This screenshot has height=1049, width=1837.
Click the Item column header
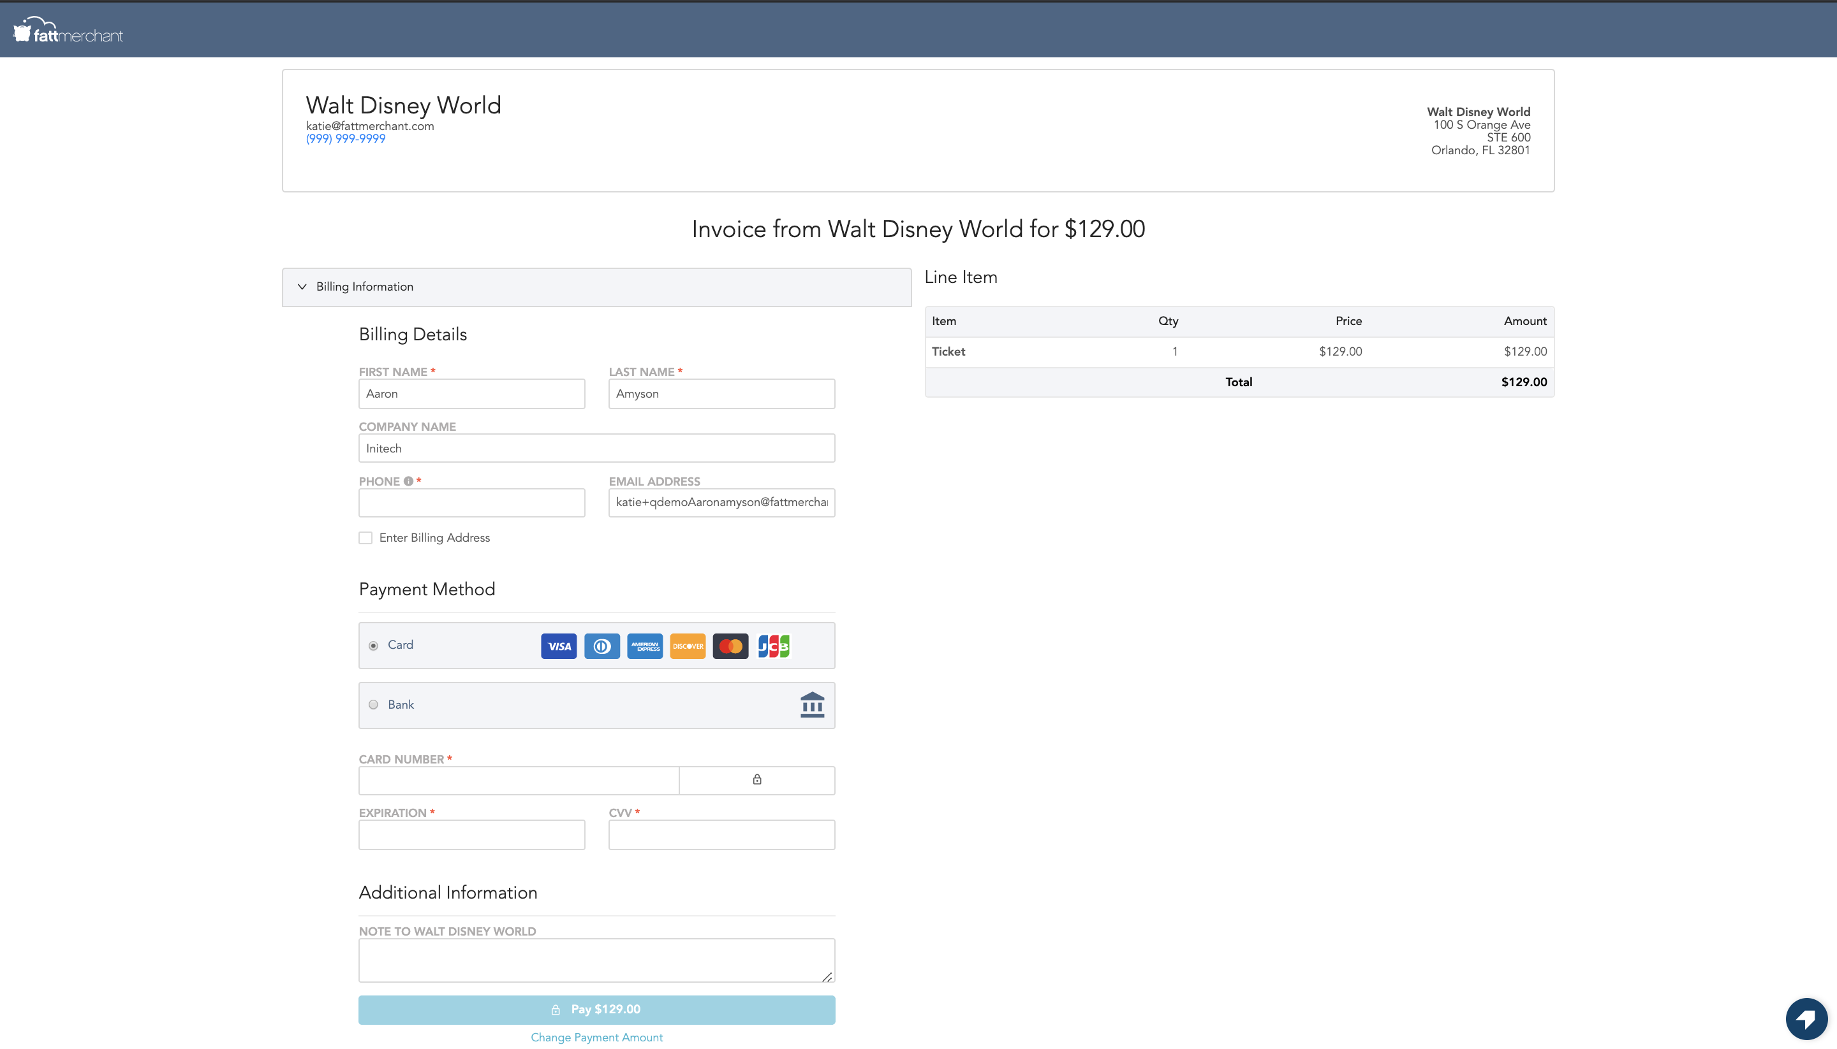(x=944, y=321)
